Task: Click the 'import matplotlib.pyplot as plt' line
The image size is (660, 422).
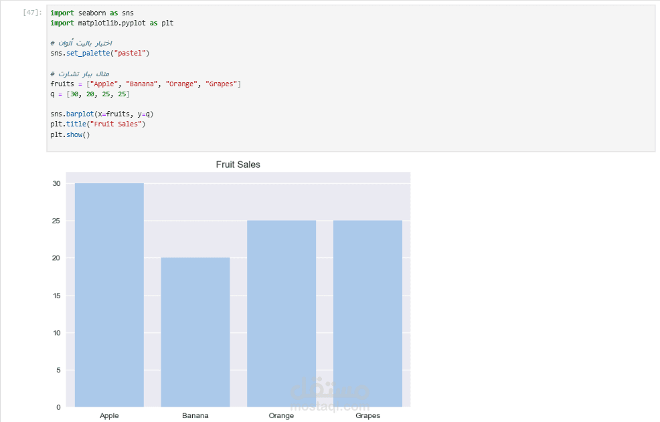Action: 112,23
